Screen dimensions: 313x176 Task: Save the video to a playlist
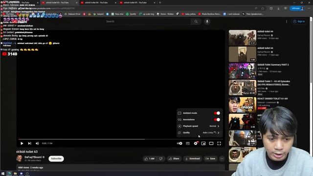click(x=211, y=158)
